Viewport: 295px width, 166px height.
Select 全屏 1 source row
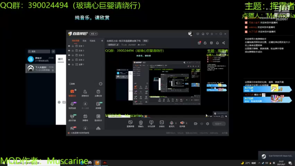[86, 64]
